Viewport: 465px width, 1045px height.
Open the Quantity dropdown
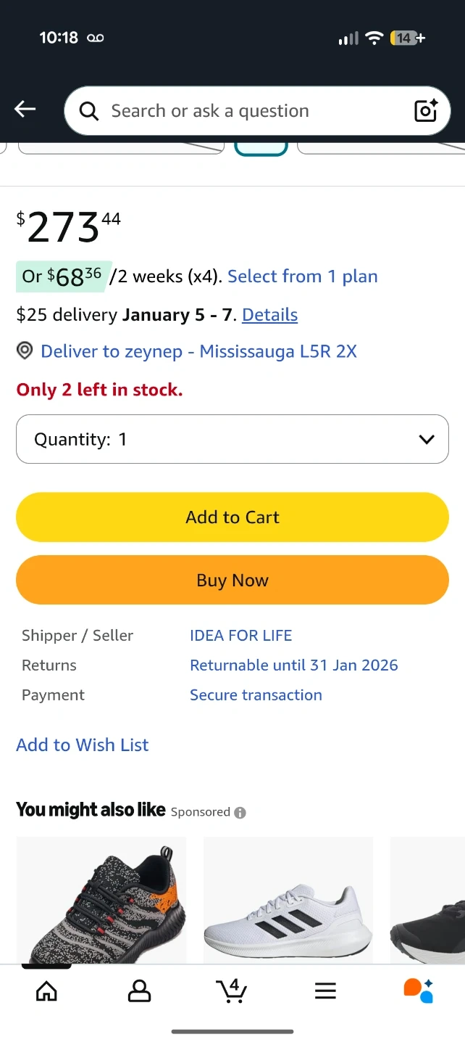232,439
